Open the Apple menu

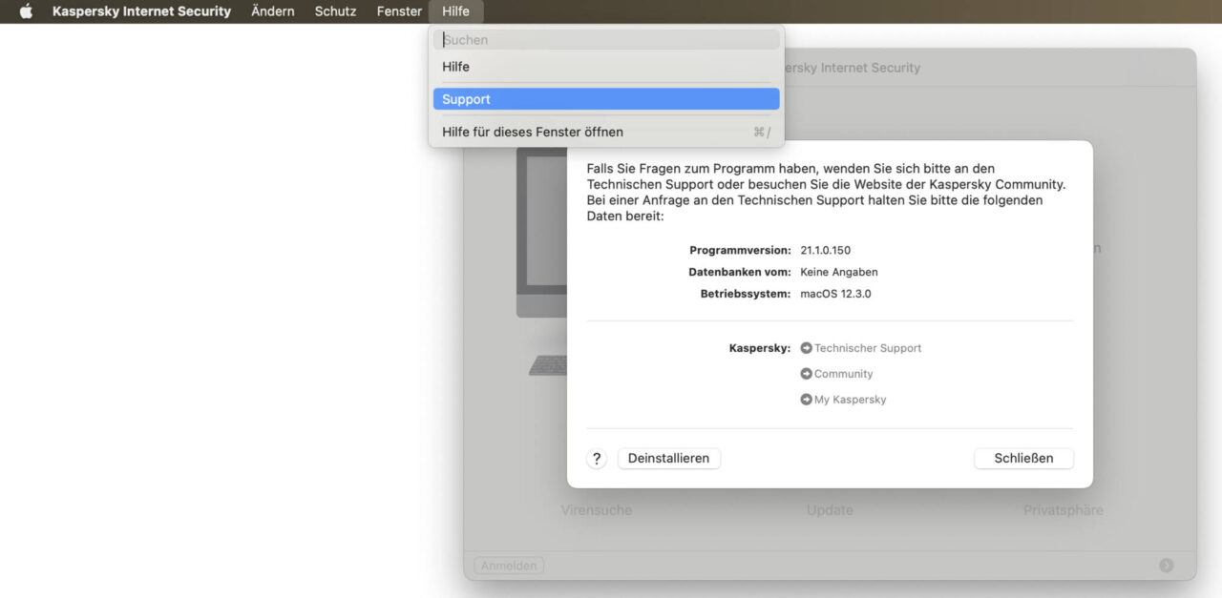(x=25, y=10)
